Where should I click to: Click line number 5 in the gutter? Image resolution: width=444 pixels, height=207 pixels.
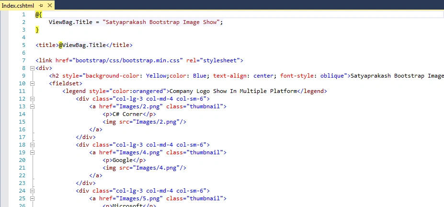pyautogui.click(x=23, y=45)
